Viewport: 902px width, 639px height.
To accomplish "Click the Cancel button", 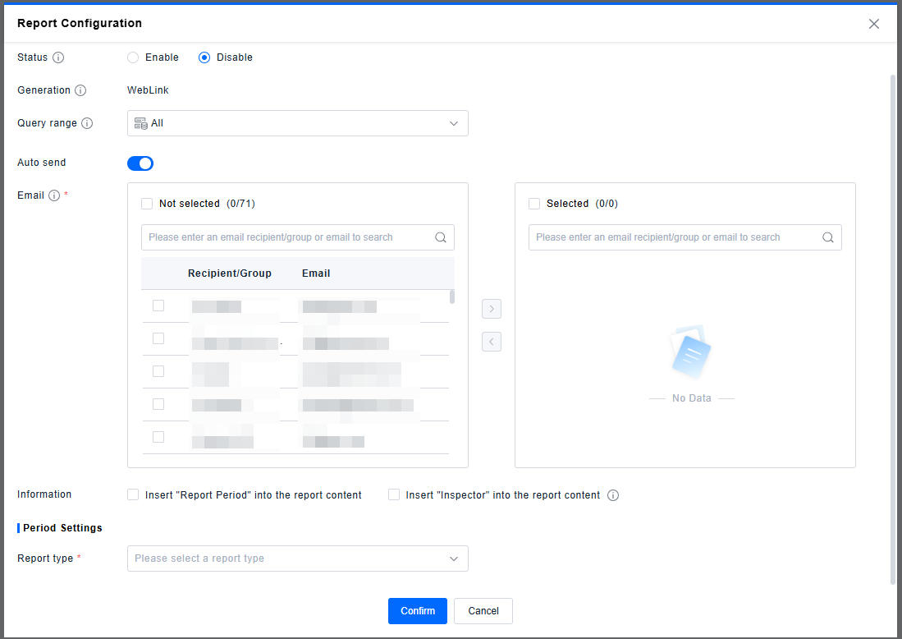I will [x=483, y=611].
